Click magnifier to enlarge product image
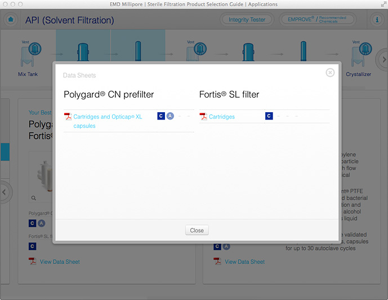 pos(34,198)
